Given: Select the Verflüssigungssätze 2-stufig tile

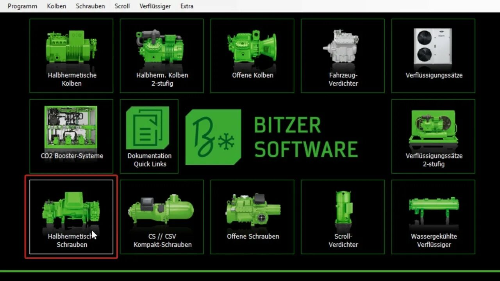Looking at the screenshot, I should (434, 136).
